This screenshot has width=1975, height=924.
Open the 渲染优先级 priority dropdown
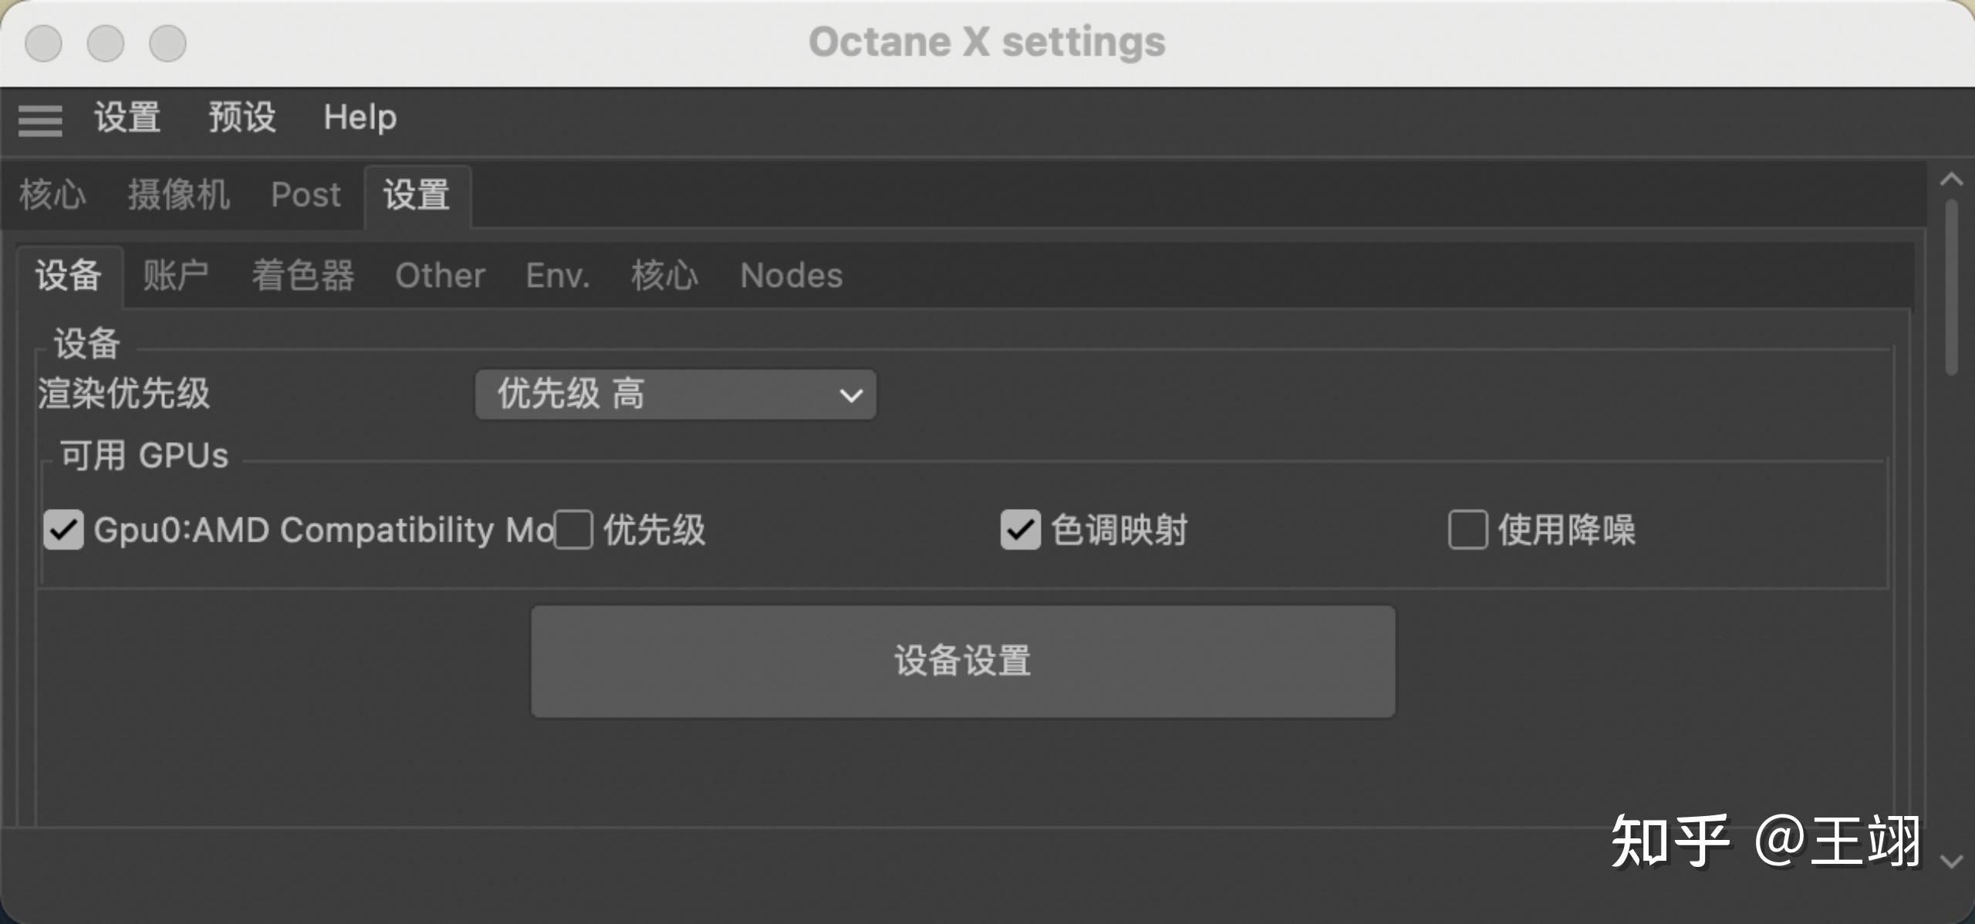tap(675, 395)
